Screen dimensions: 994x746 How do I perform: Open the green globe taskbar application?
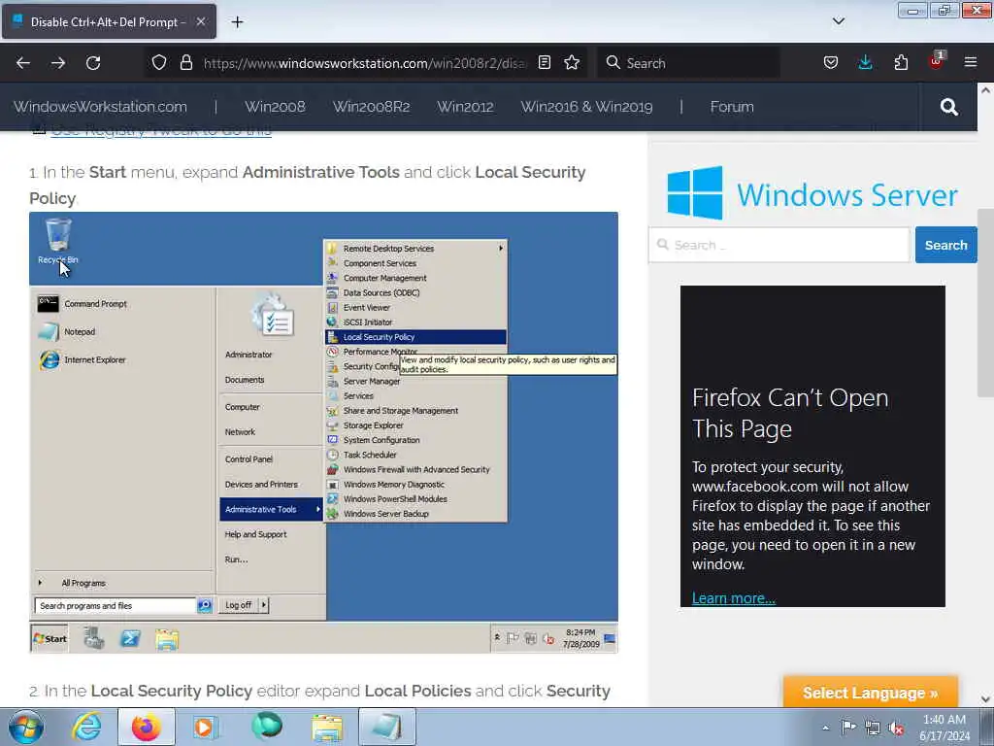point(266,727)
